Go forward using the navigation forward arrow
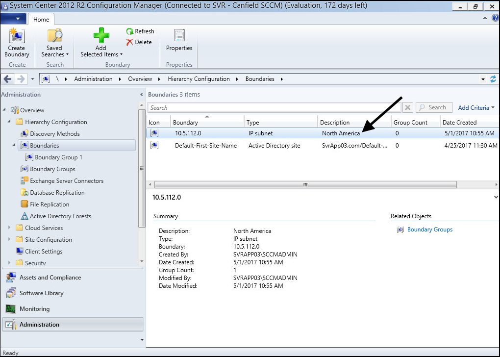This screenshot has width=500, height=357. (x=21, y=79)
